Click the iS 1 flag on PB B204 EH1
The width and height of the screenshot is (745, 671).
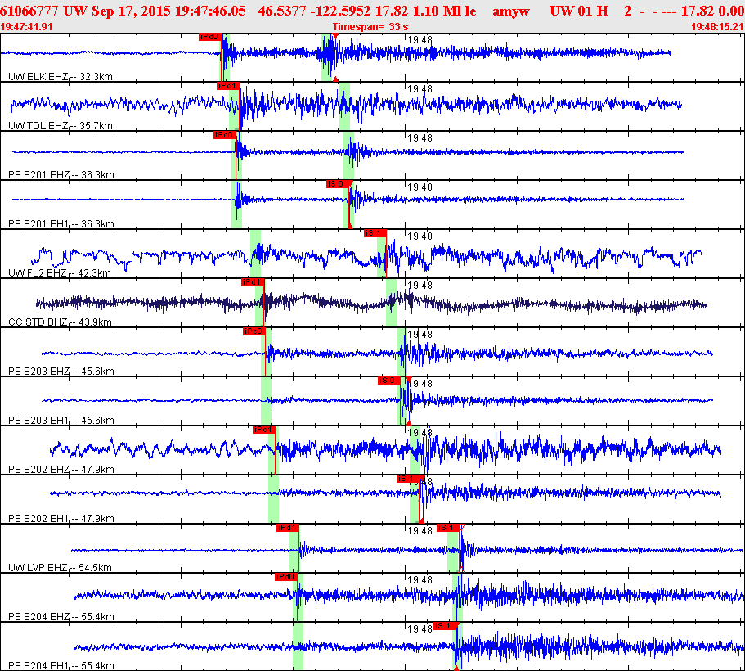(x=445, y=626)
